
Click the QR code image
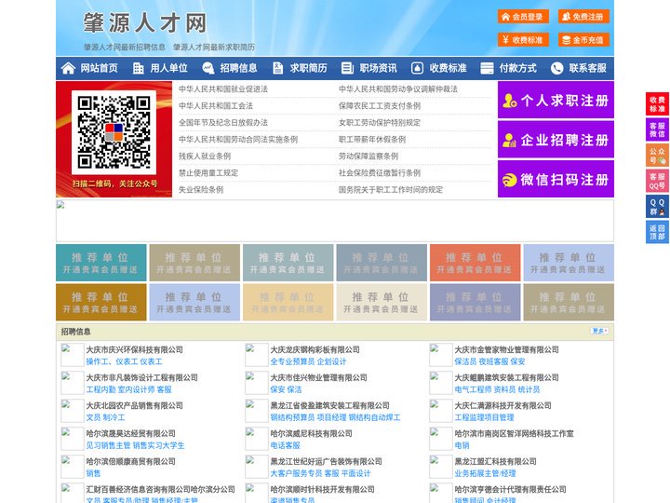pyautogui.click(x=114, y=132)
